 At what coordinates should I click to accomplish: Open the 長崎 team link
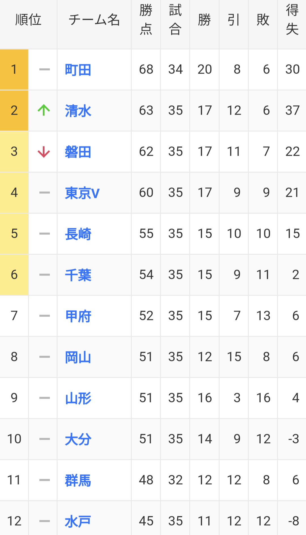click(x=78, y=234)
